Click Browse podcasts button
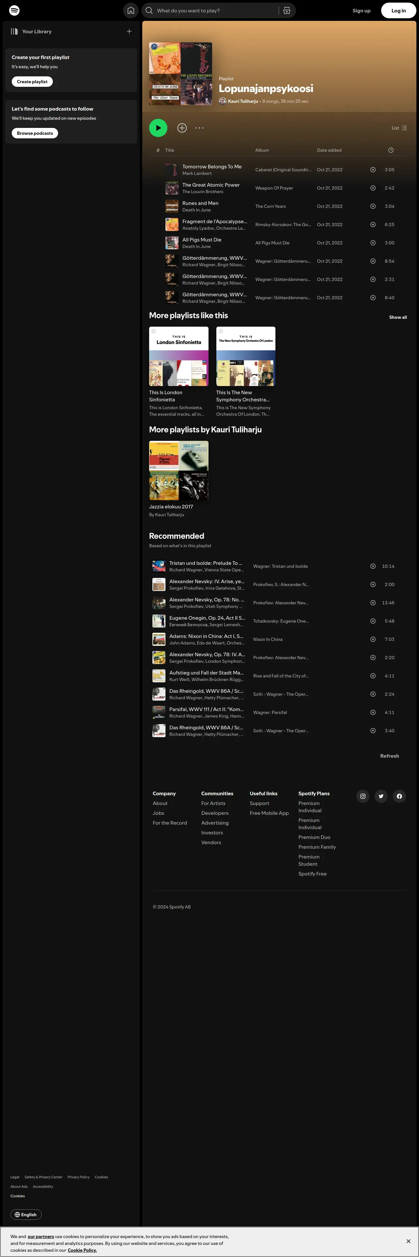The image size is (419, 1257). click(x=35, y=133)
